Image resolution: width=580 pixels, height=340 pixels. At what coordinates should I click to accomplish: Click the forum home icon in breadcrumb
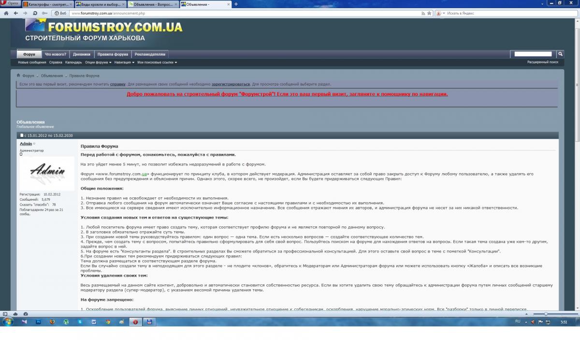(18, 75)
